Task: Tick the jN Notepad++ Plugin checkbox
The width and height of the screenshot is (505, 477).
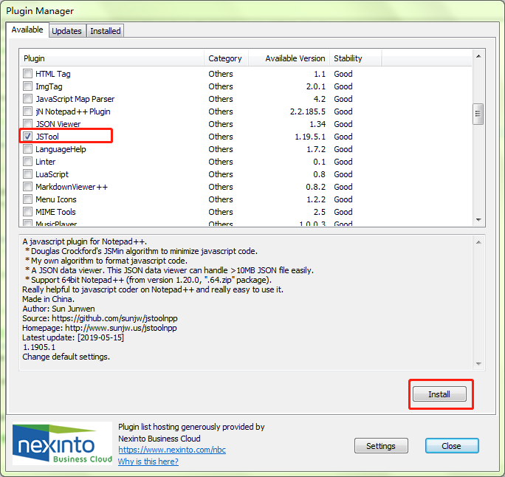Action: click(28, 111)
